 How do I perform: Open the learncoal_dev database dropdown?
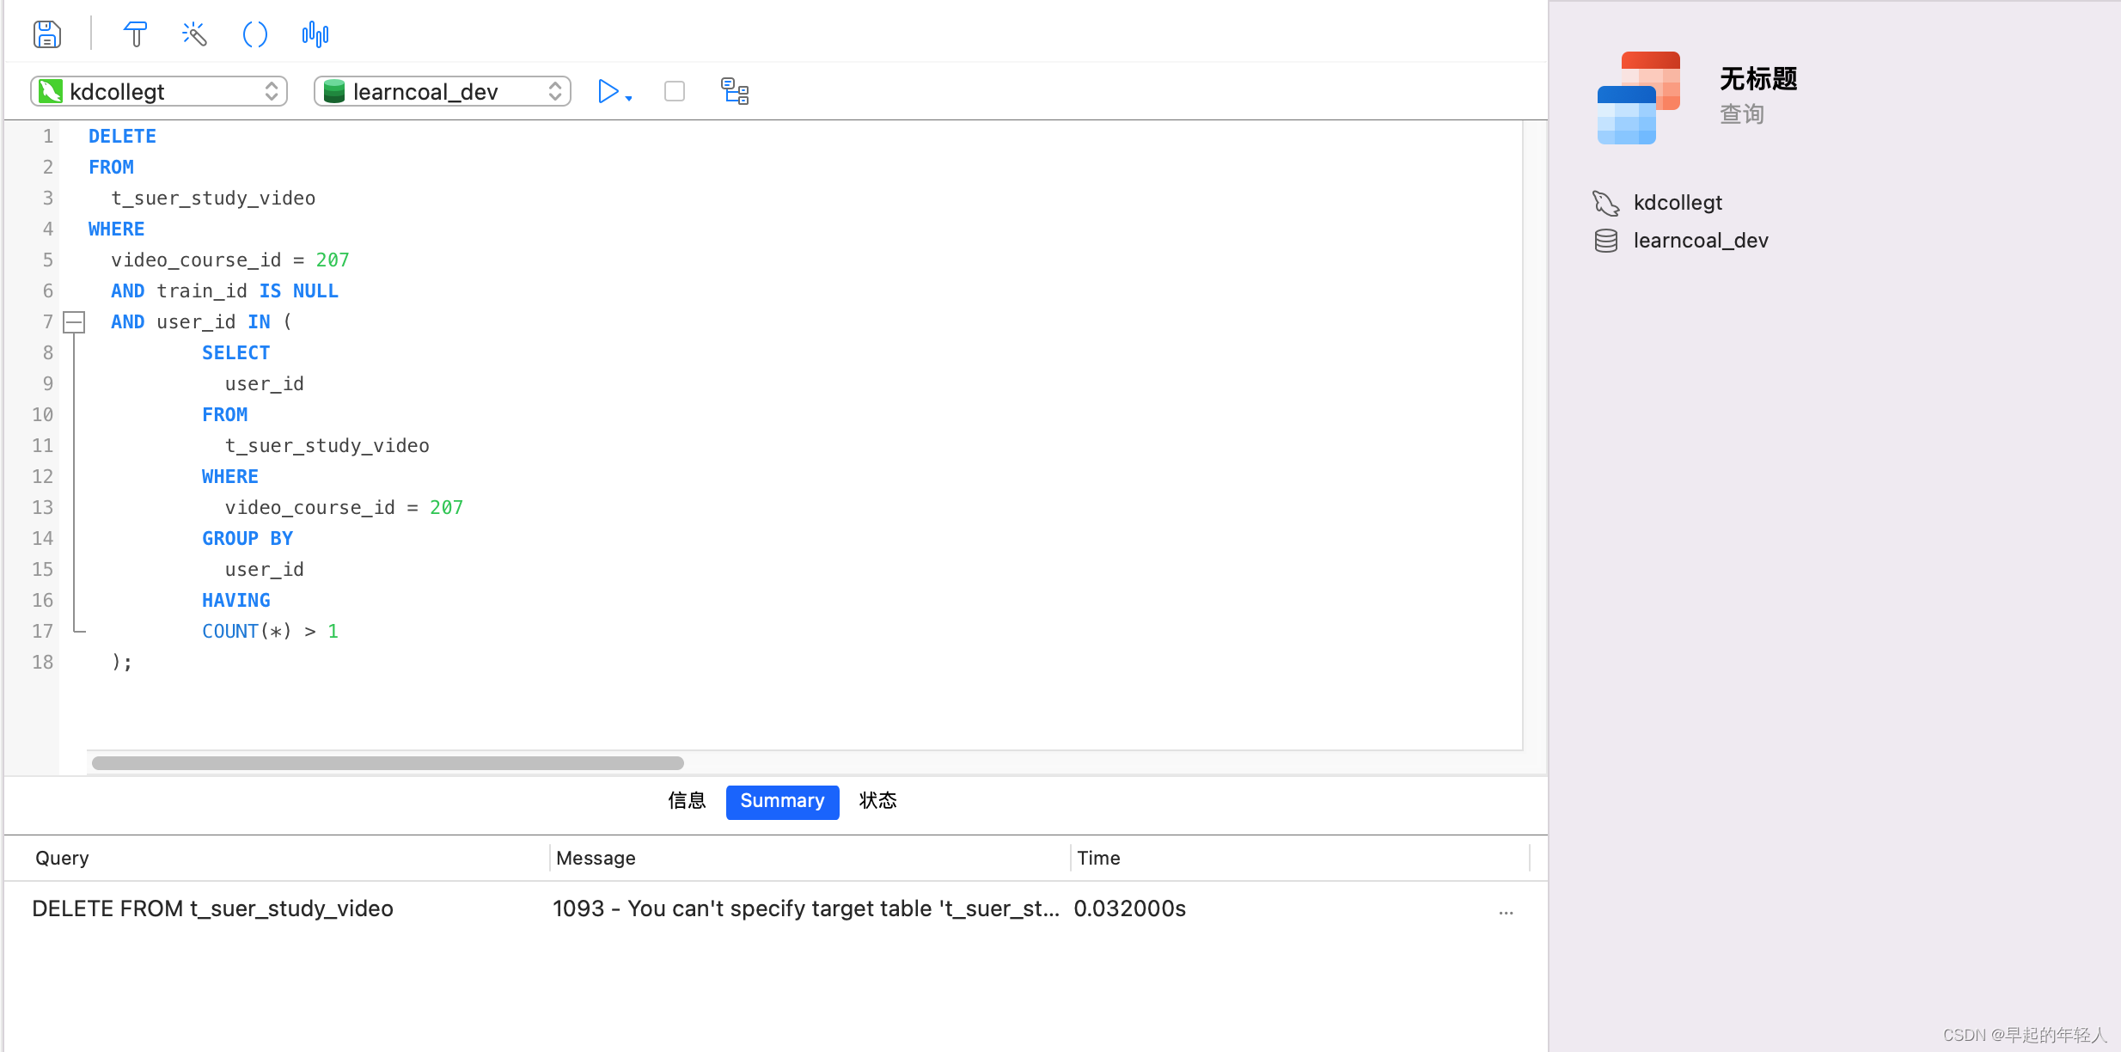coord(443,91)
